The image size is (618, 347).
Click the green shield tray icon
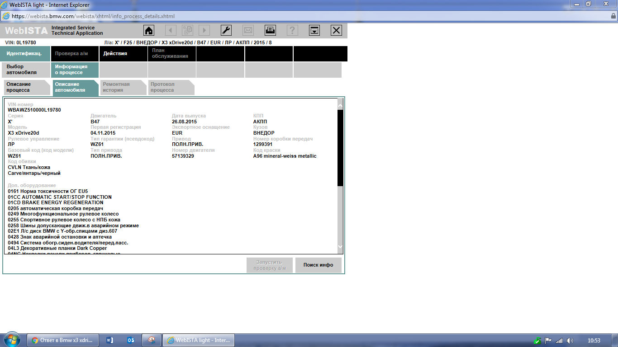click(x=537, y=341)
